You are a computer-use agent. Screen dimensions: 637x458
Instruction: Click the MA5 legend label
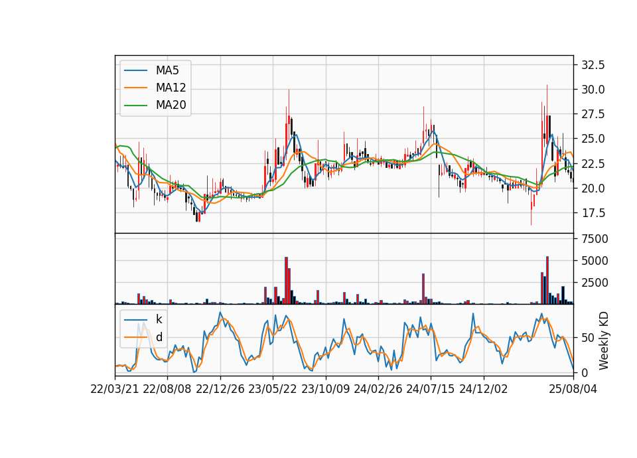click(x=167, y=70)
